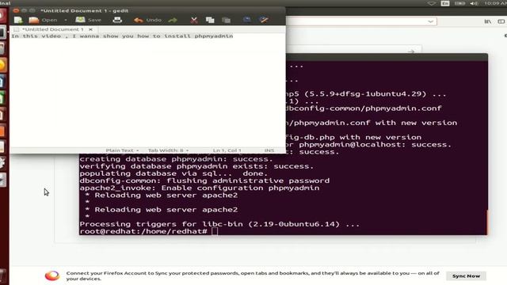Click the Firefox account logo in the sync banner
Image resolution: width=507 pixels, height=285 pixels.
52,275
